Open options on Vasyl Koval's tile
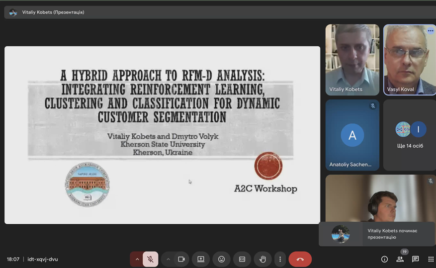 pos(431,31)
